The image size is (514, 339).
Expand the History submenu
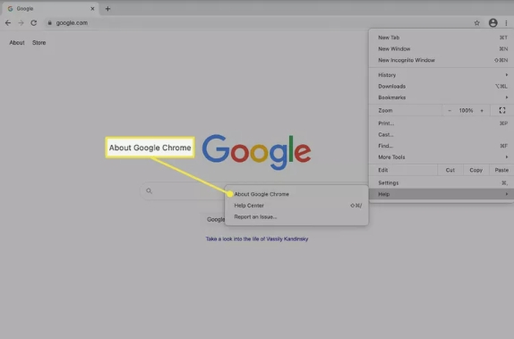pyautogui.click(x=441, y=75)
